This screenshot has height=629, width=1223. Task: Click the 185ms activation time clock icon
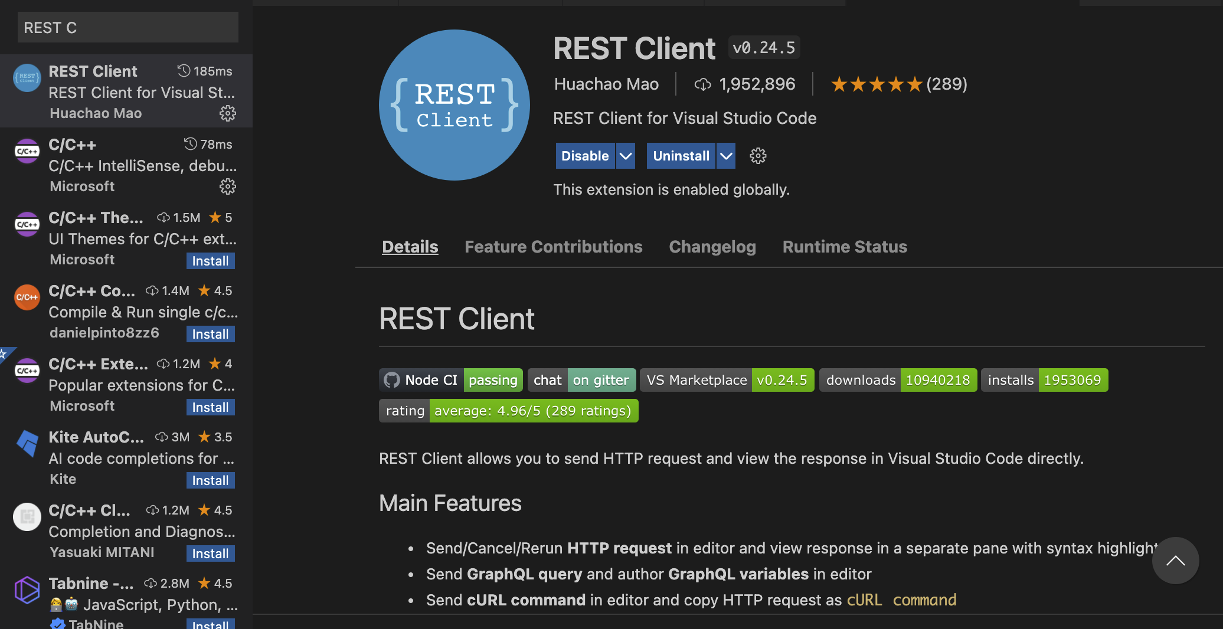pyautogui.click(x=184, y=71)
